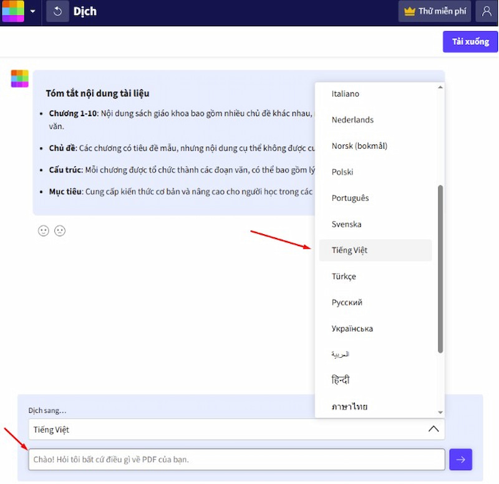
Task: Click the Dịch page title
Action: pos(85,11)
